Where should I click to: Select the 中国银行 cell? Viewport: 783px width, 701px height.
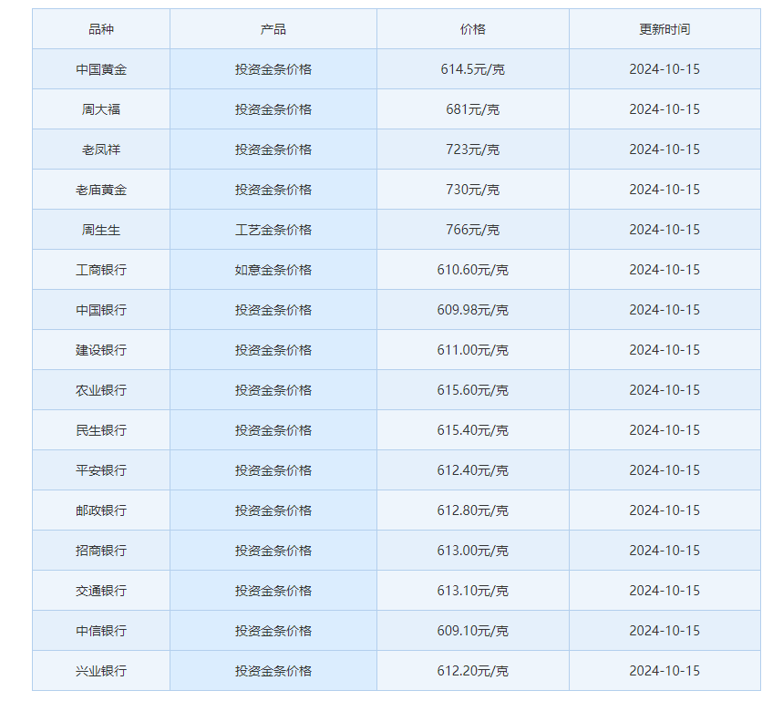[101, 310]
